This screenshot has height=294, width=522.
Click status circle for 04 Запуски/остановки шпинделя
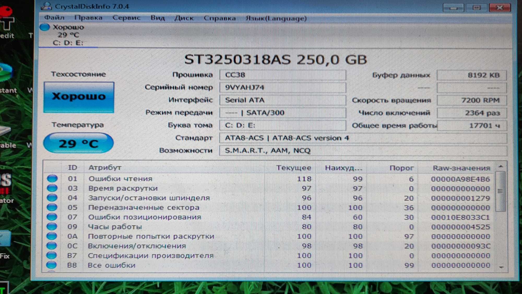coord(52,198)
